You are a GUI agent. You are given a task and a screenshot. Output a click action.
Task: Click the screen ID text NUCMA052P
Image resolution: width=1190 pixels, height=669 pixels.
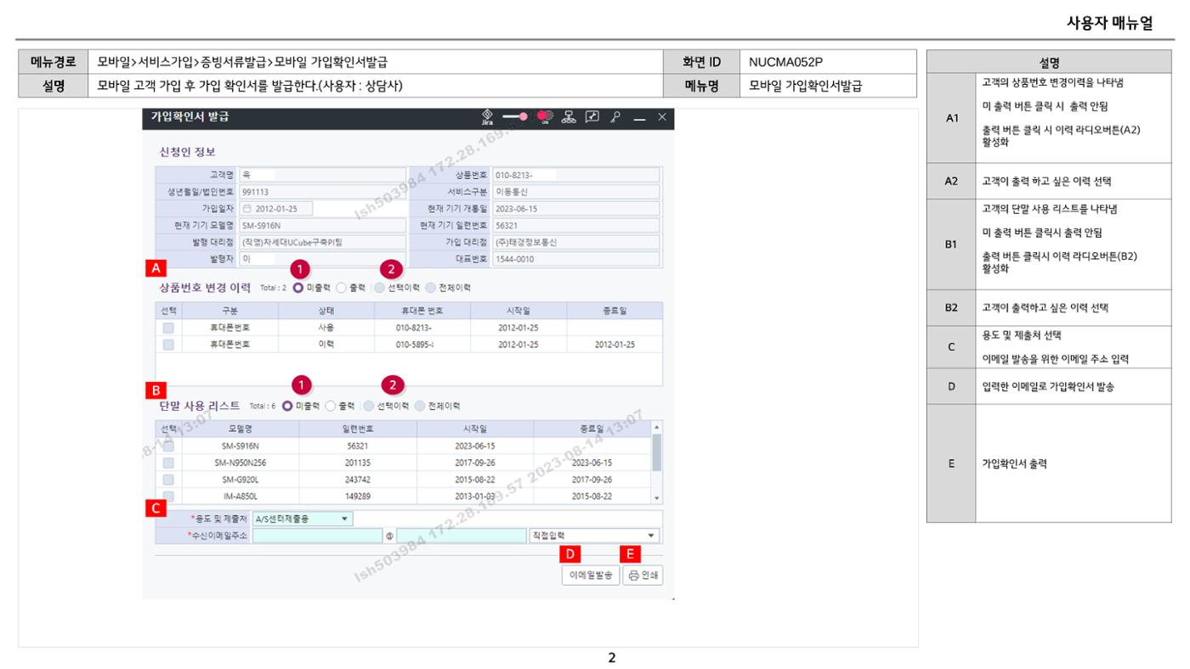click(785, 62)
